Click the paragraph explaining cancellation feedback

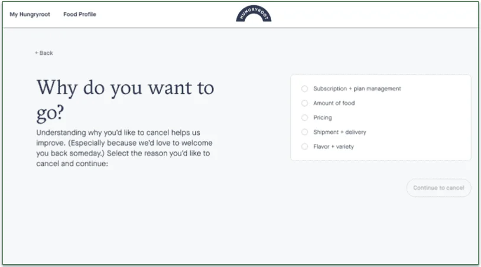click(124, 149)
